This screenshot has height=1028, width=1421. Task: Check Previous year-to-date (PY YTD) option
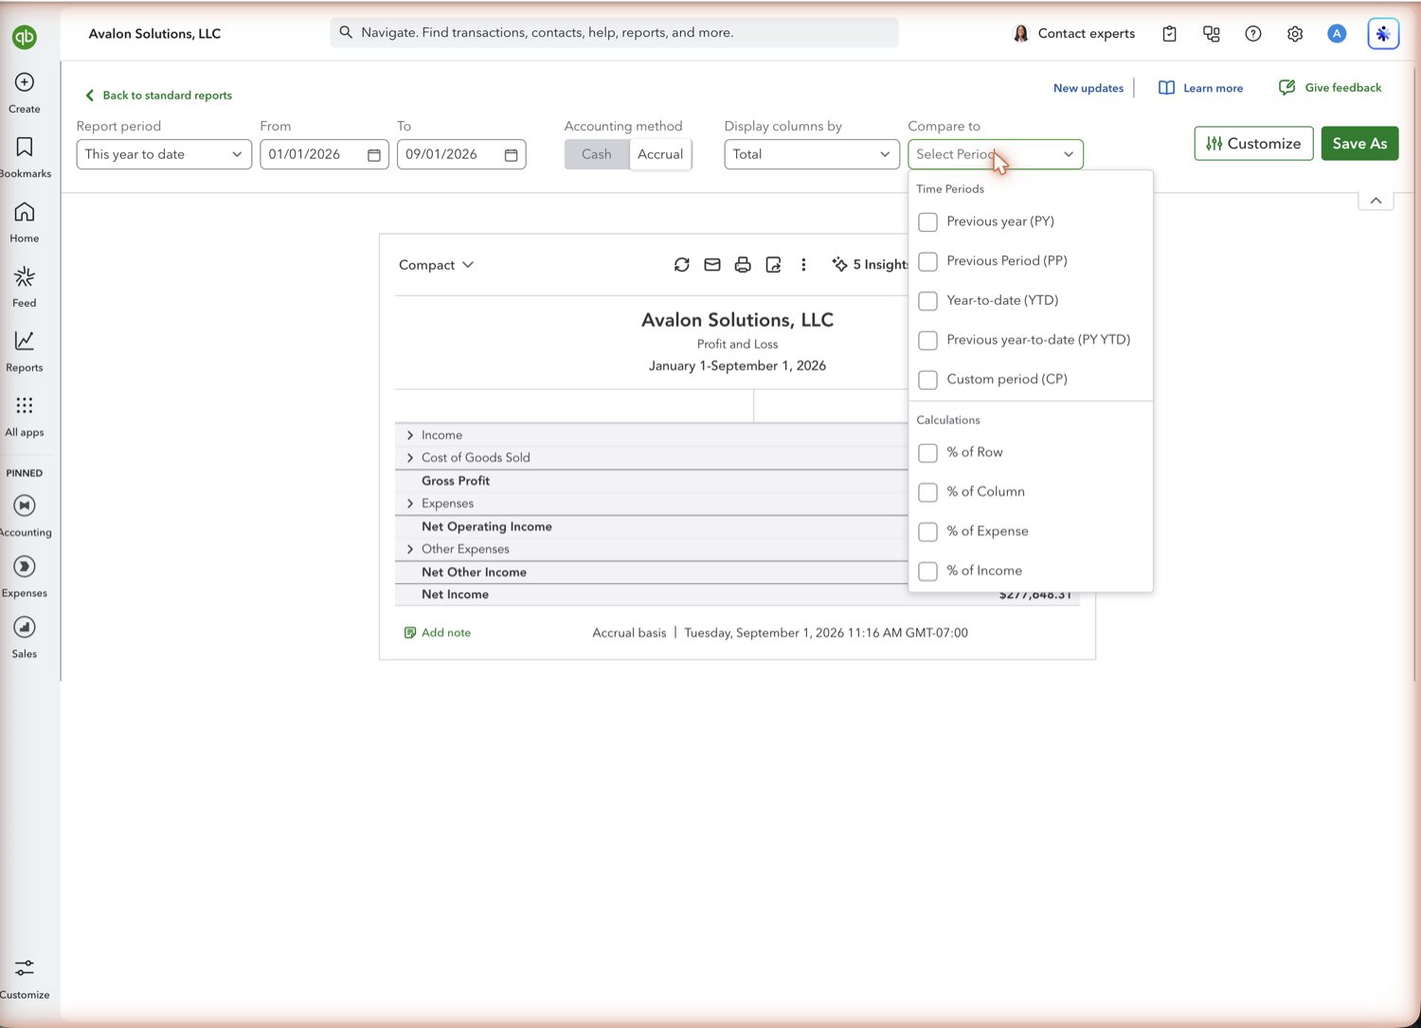pos(927,340)
